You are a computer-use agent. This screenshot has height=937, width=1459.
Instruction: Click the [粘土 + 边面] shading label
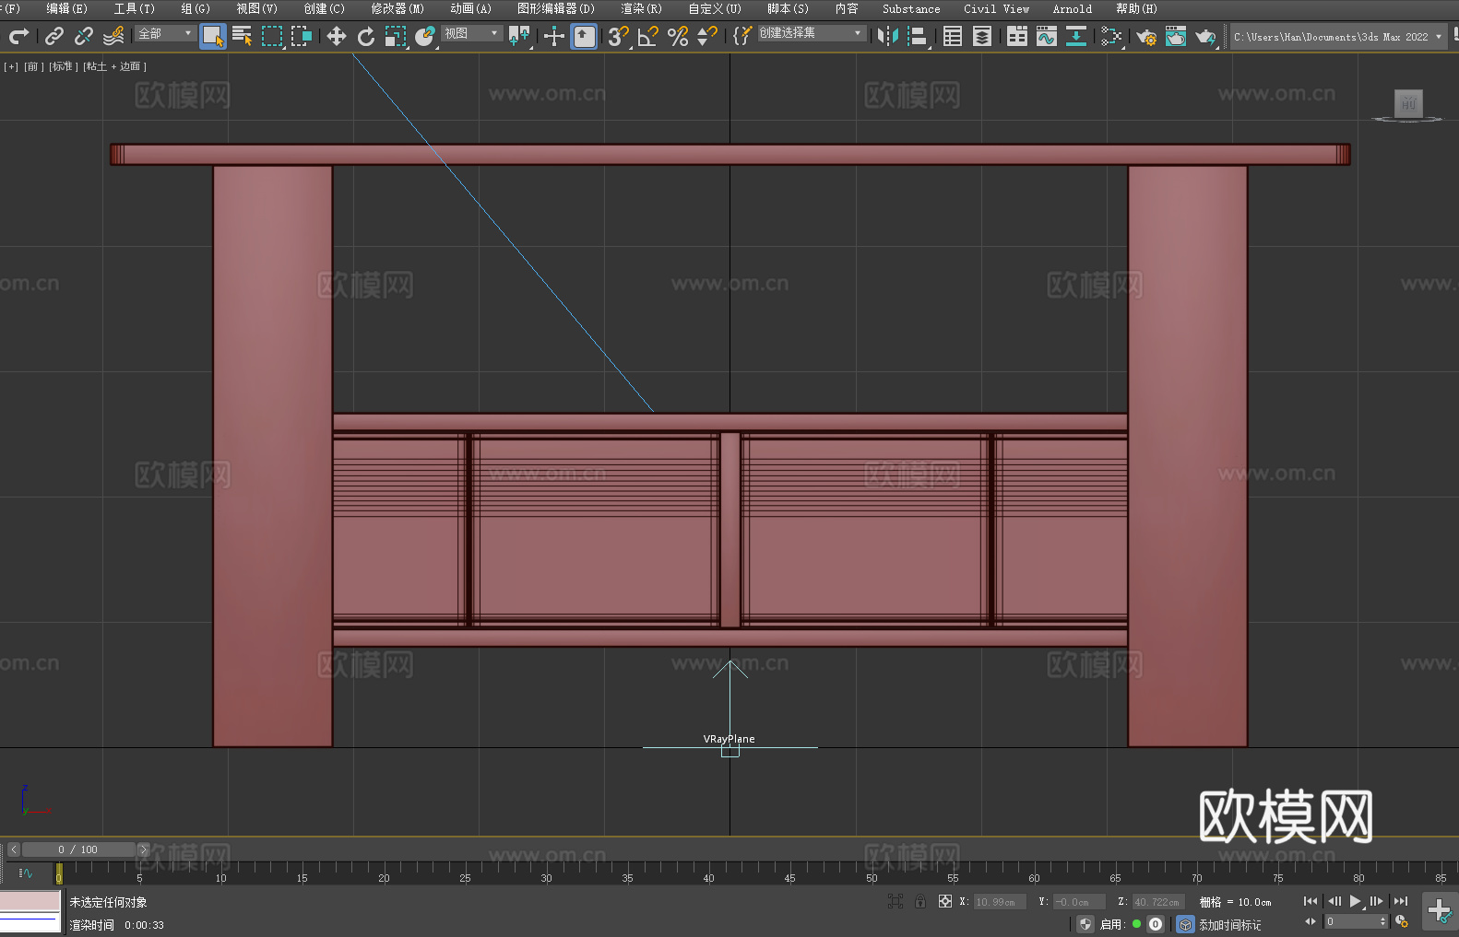114,66
